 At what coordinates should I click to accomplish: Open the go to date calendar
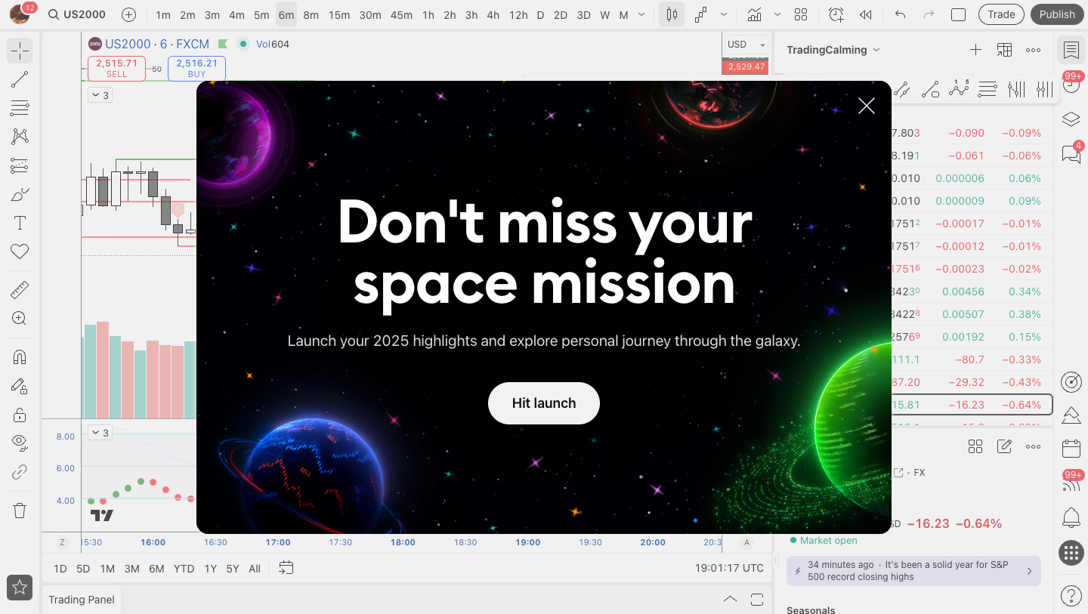pyautogui.click(x=286, y=568)
